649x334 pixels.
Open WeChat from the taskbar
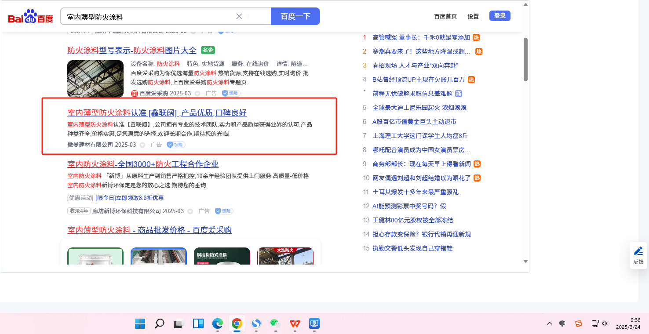click(x=275, y=324)
